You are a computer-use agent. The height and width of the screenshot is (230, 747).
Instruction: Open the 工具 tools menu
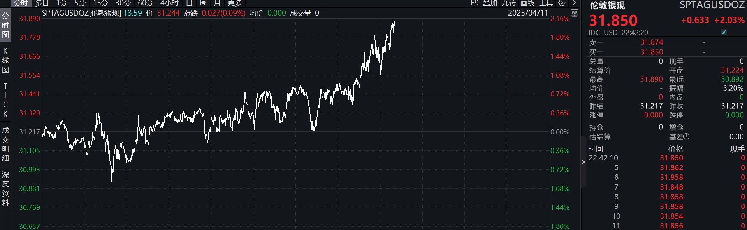pos(546,3)
